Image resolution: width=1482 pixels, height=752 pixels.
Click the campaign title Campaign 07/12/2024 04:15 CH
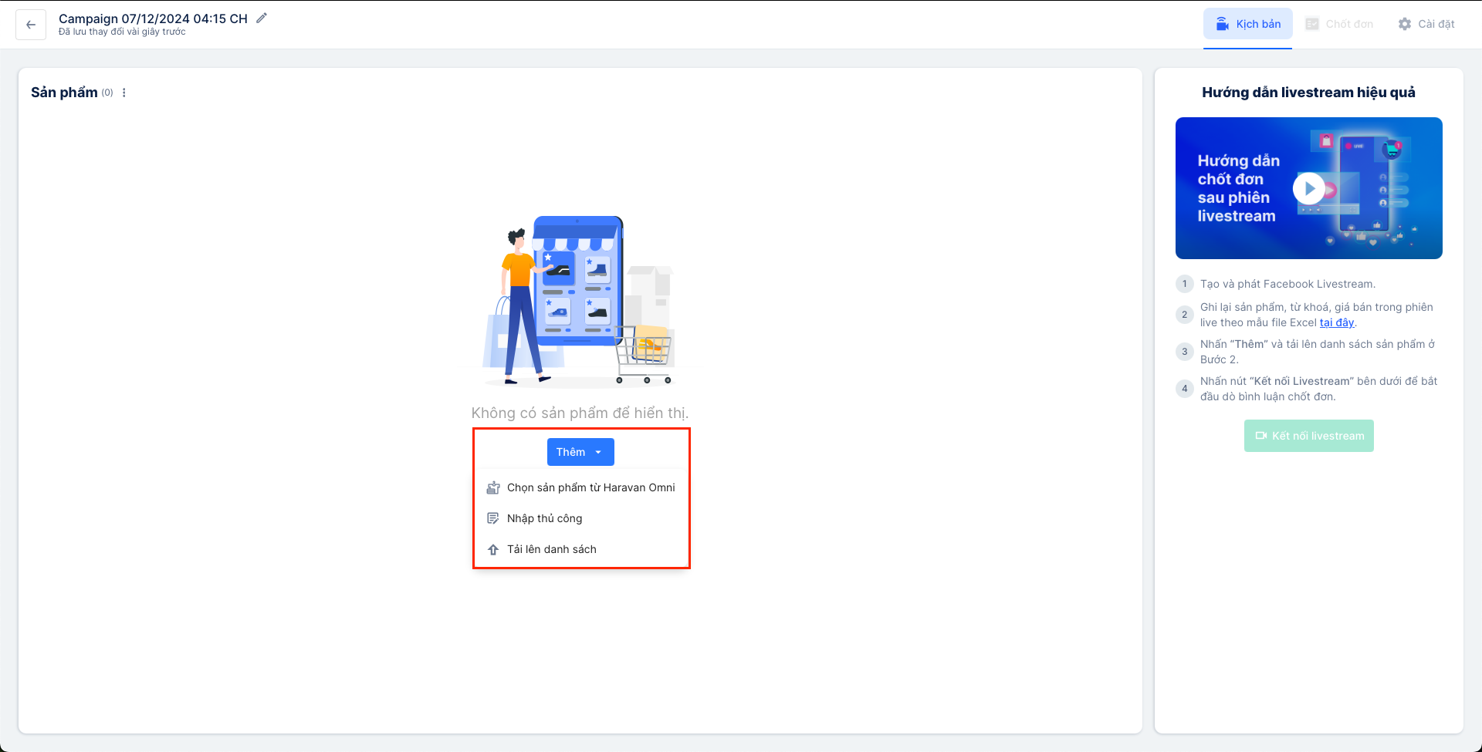point(153,19)
